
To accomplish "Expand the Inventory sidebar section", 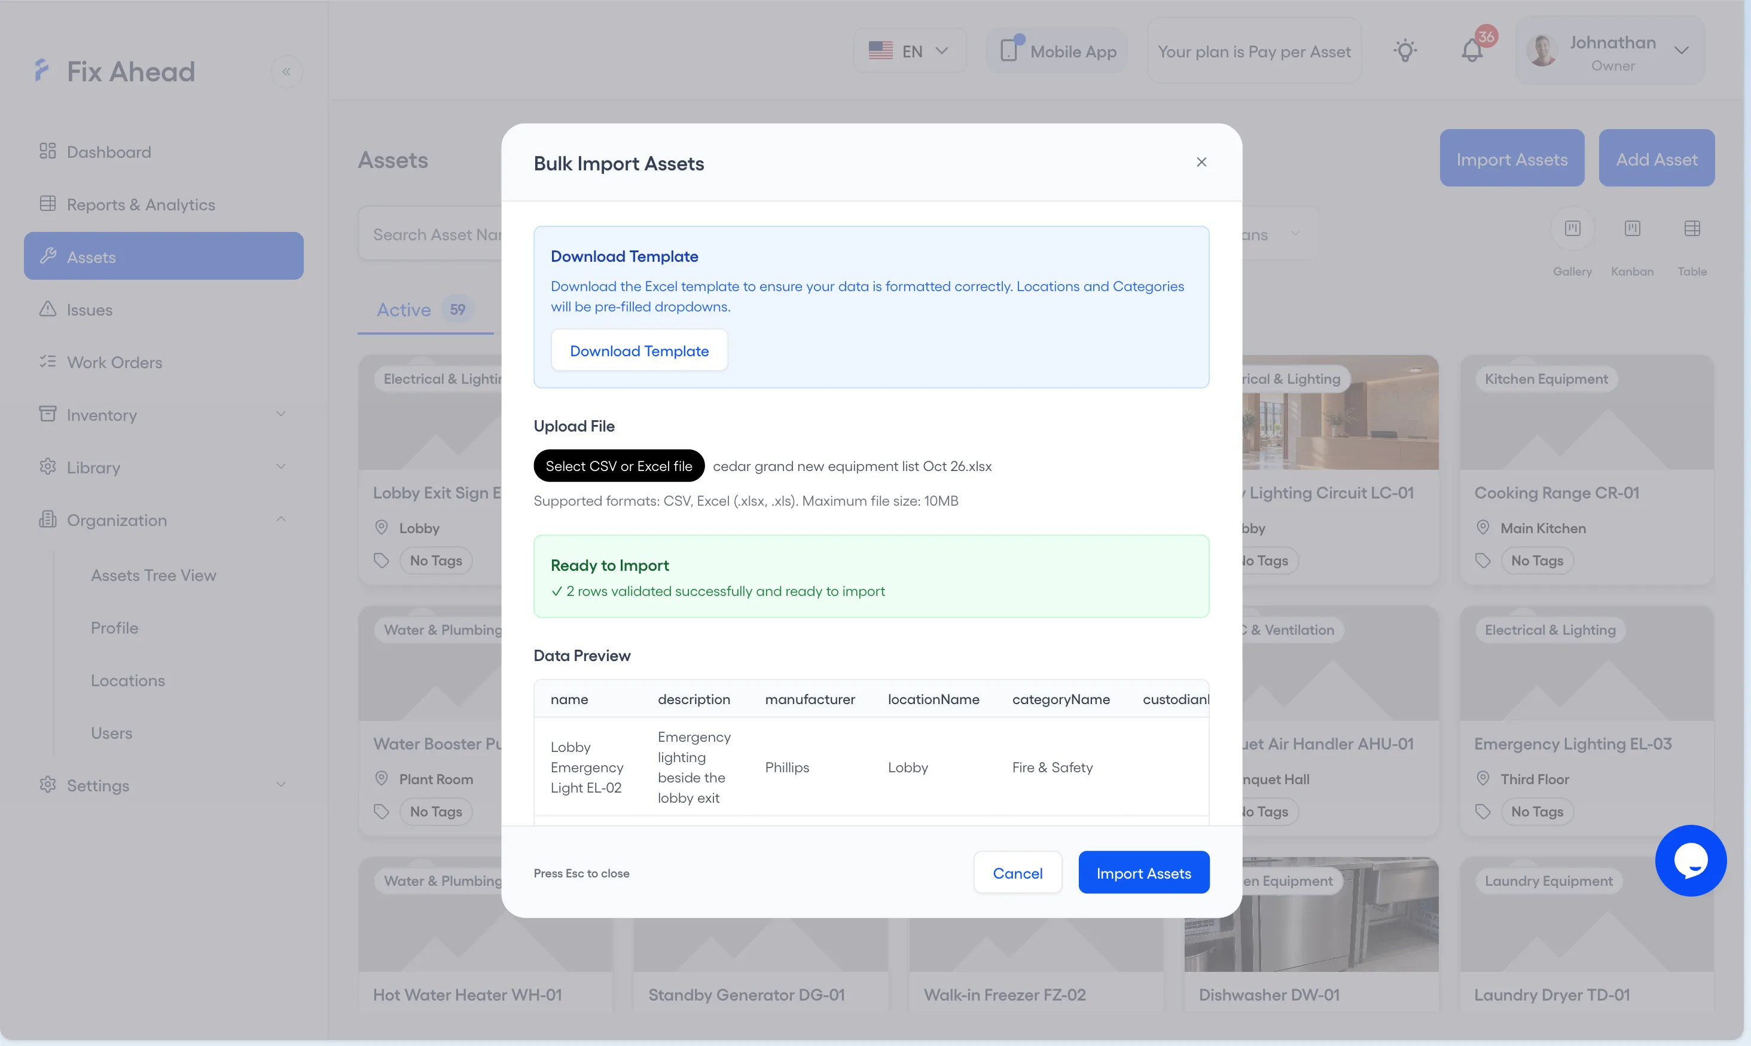I will tap(164, 414).
